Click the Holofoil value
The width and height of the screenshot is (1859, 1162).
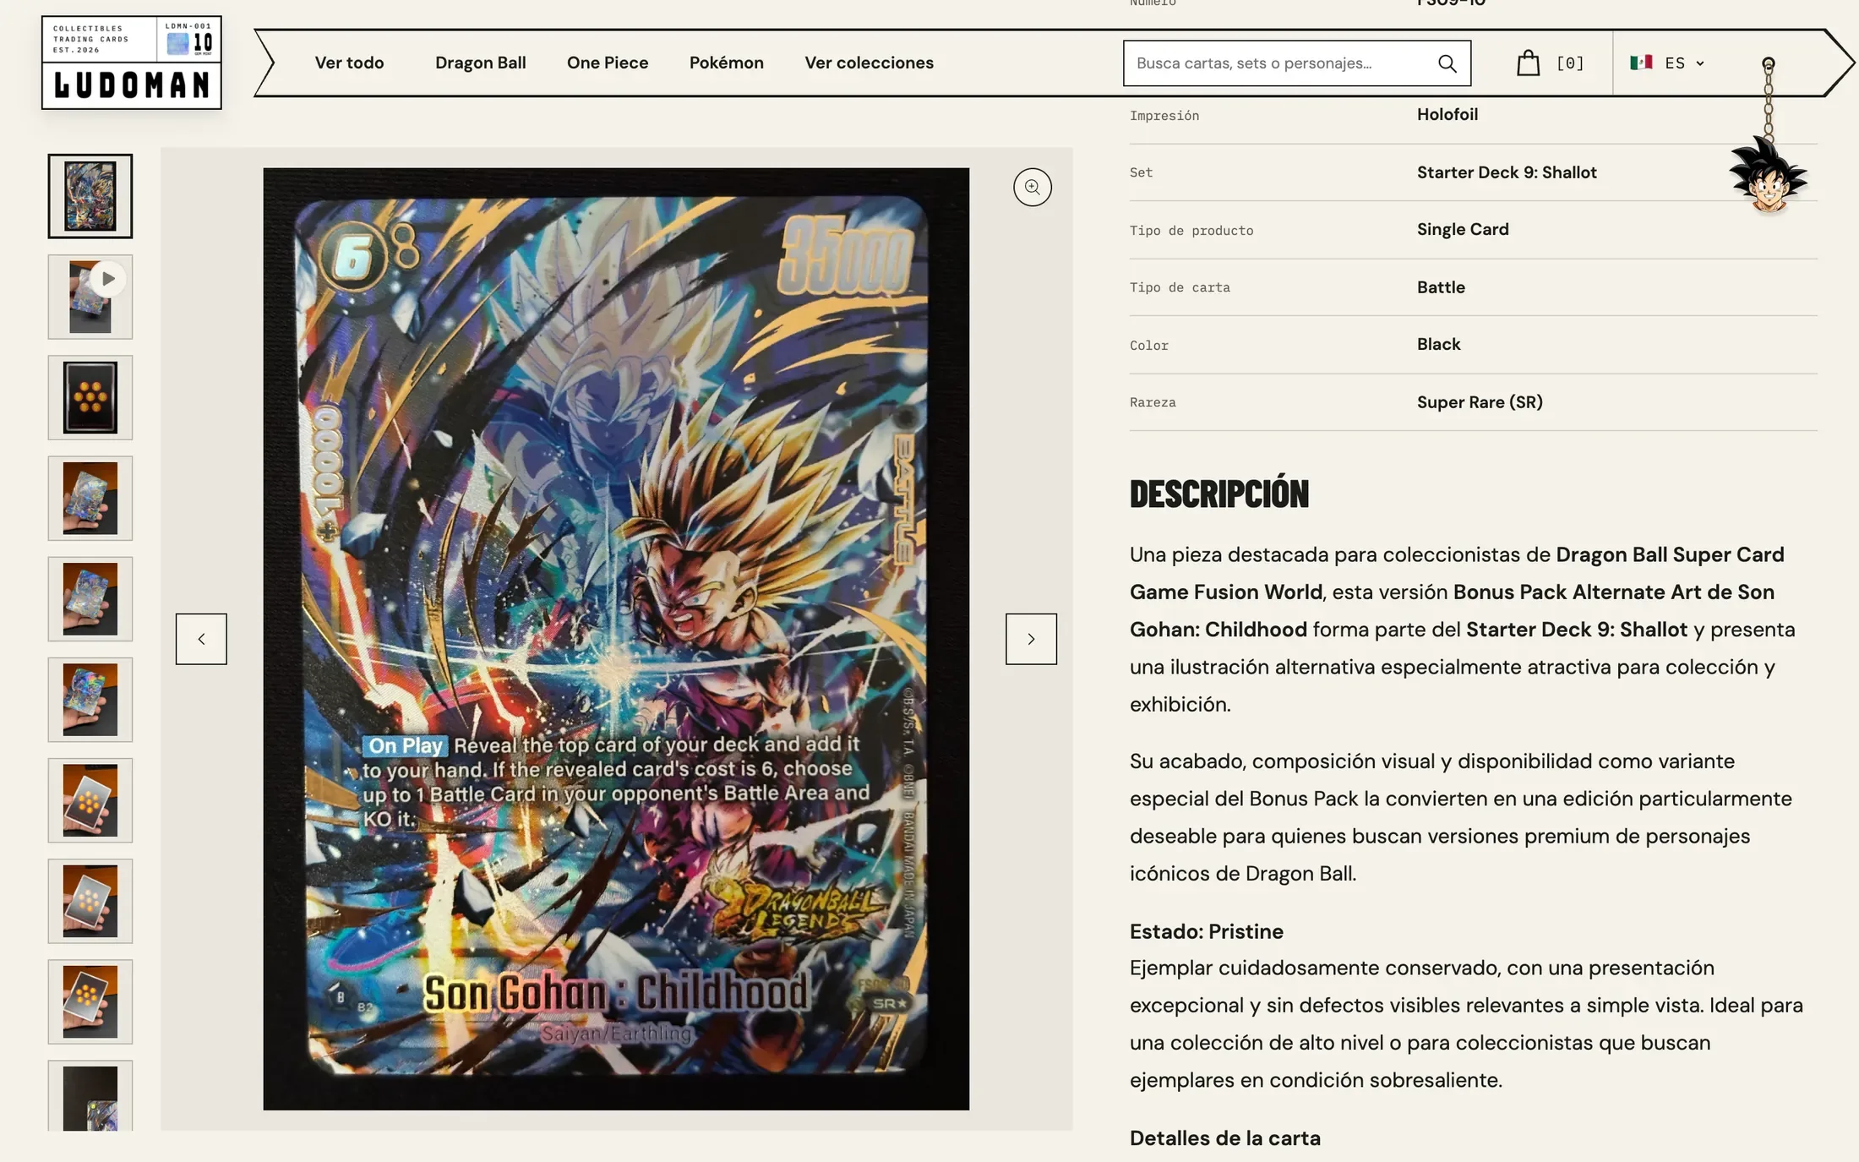[1447, 114]
